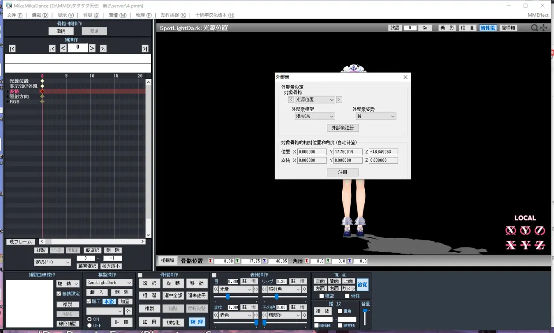Open 文件 (F) menu

coord(15,15)
